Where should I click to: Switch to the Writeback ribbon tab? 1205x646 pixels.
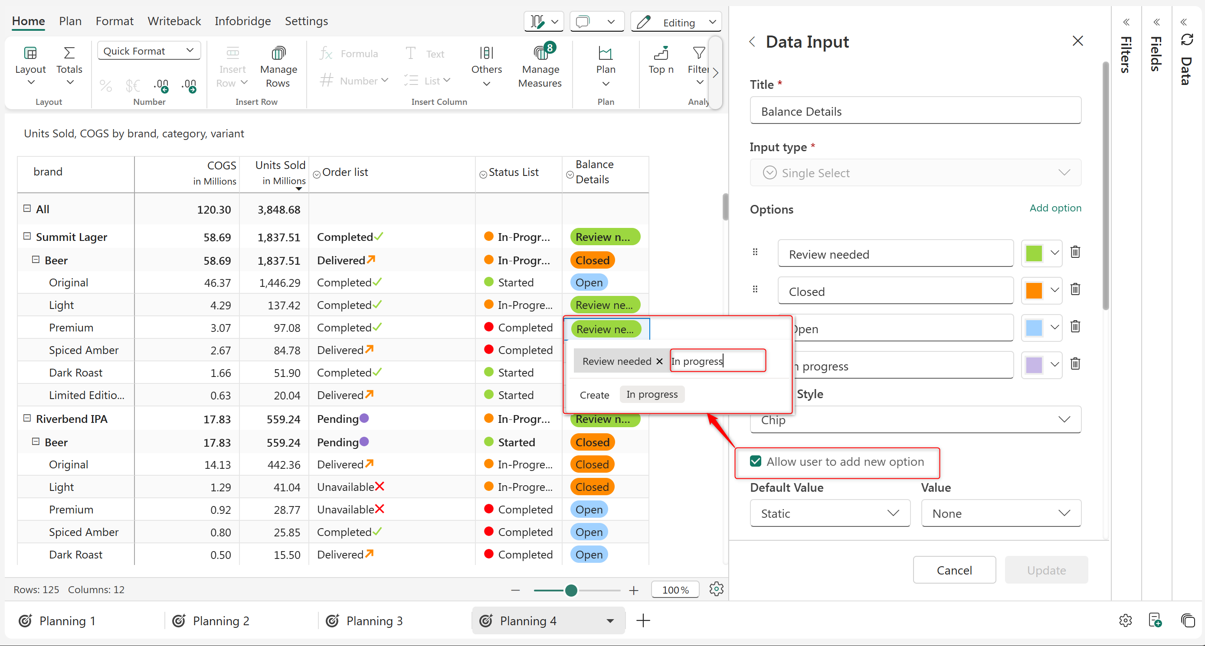174,21
